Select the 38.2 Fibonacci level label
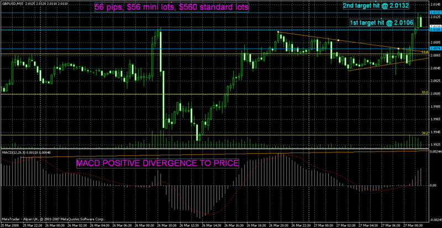 click(424, 133)
